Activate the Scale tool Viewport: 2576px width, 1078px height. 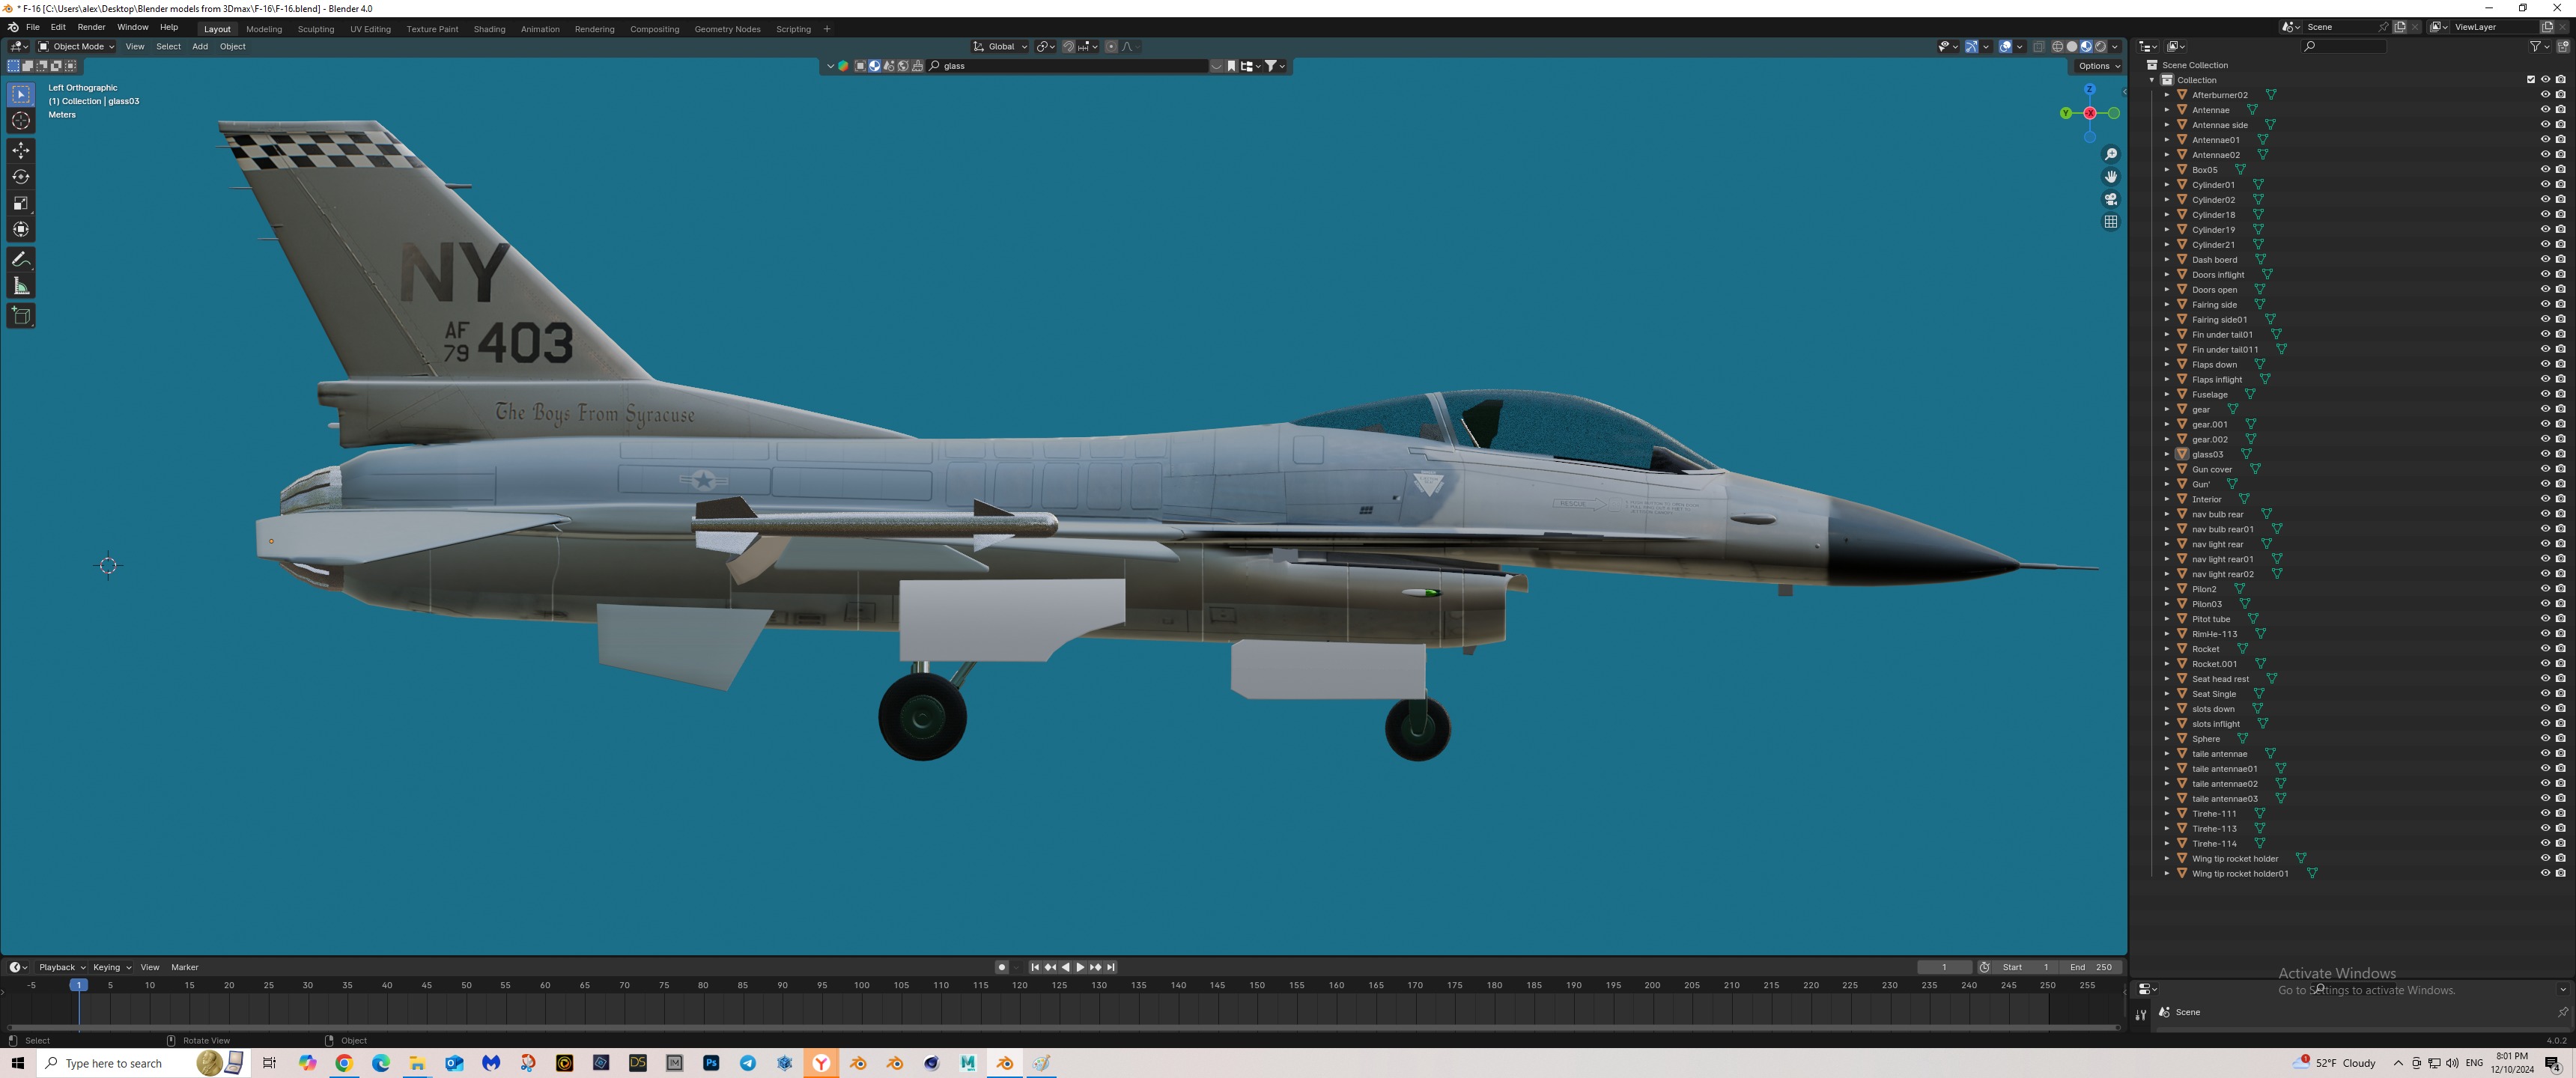click(x=21, y=203)
